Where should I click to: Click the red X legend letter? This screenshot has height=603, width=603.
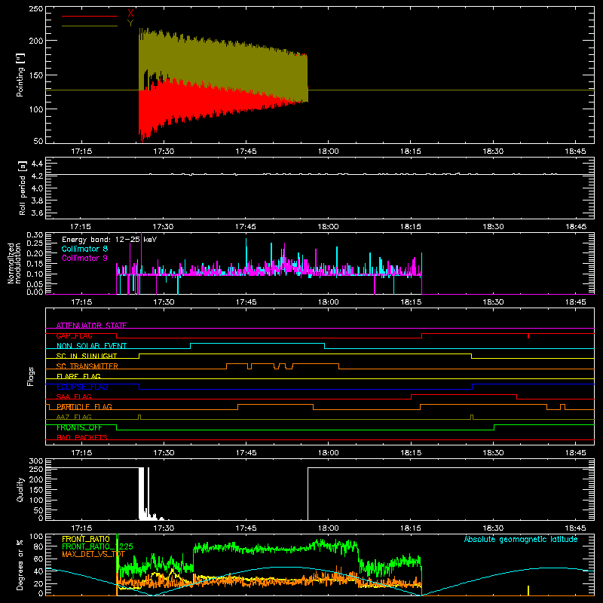click(x=130, y=14)
